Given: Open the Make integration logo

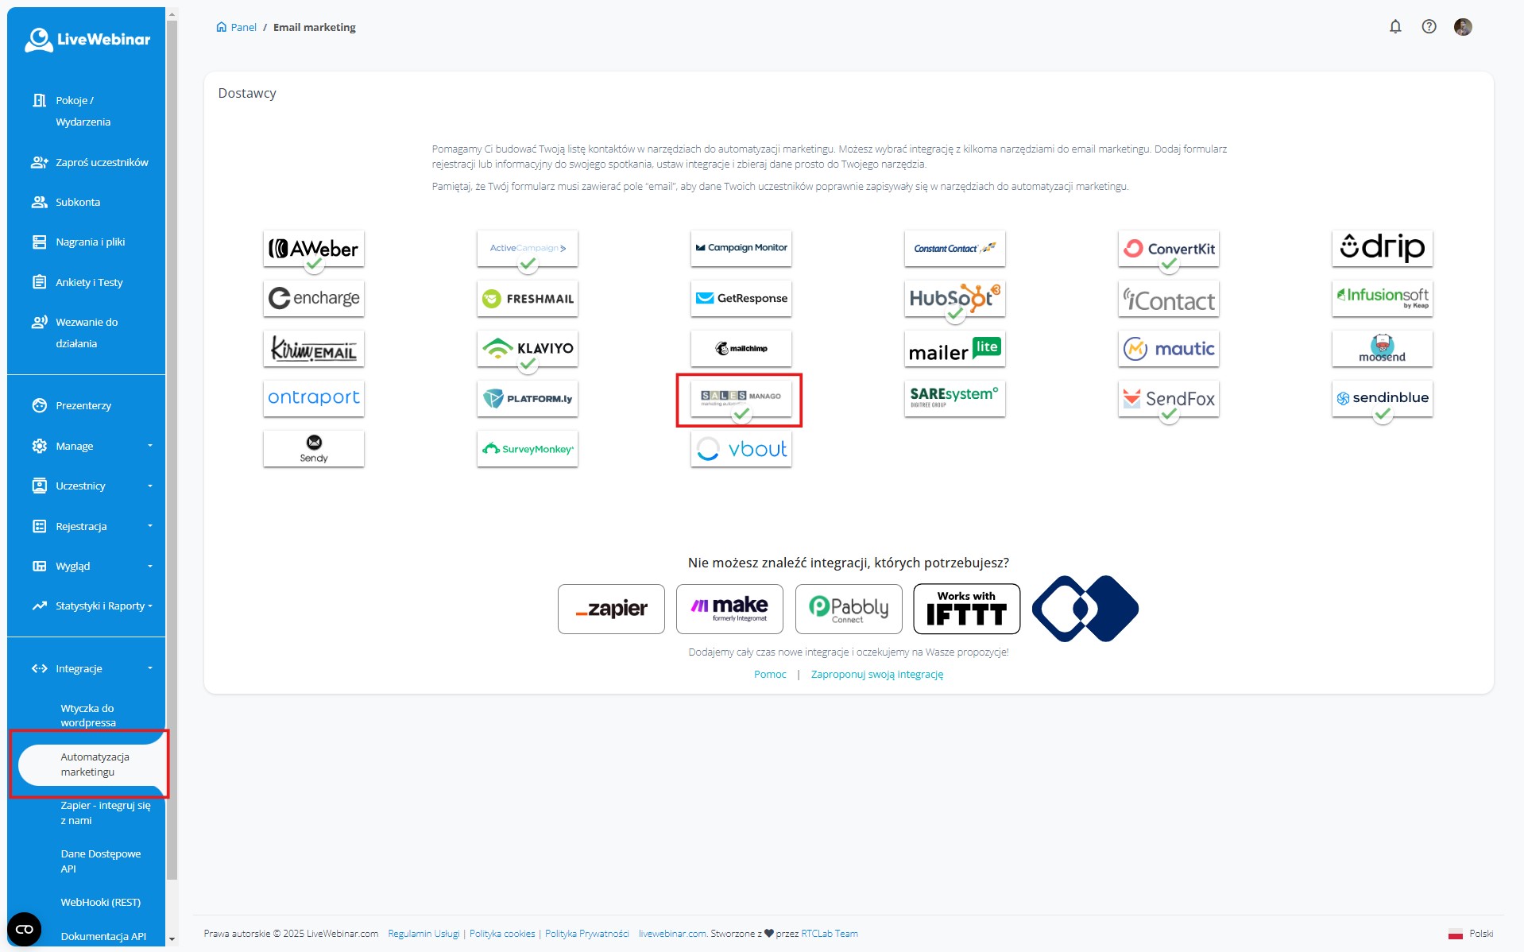Looking at the screenshot, I should [x=729, y=609].
